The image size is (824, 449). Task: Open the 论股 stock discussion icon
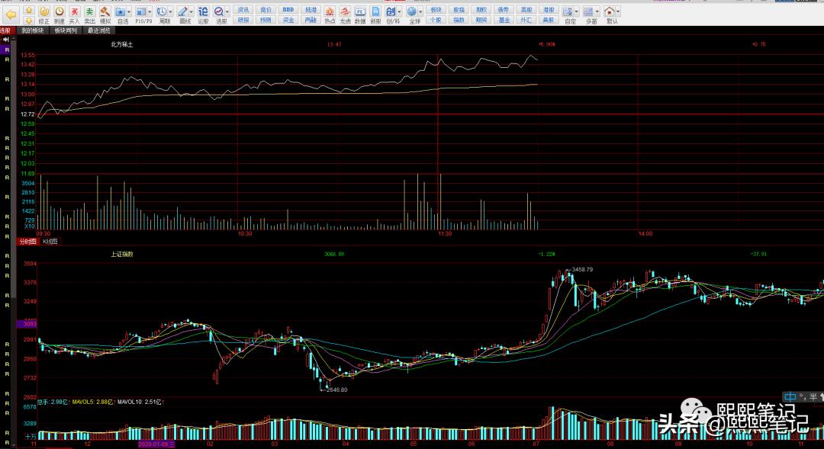(203, 14)
